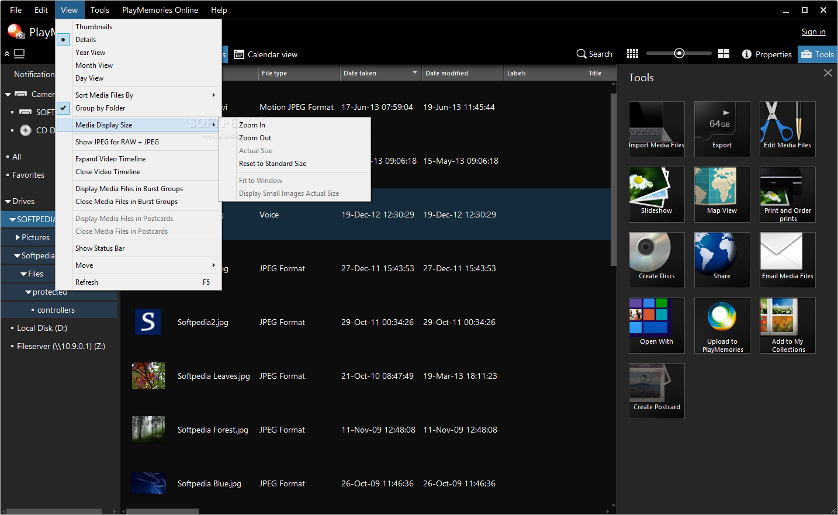Close the Tools panel

tap(828, 73)
